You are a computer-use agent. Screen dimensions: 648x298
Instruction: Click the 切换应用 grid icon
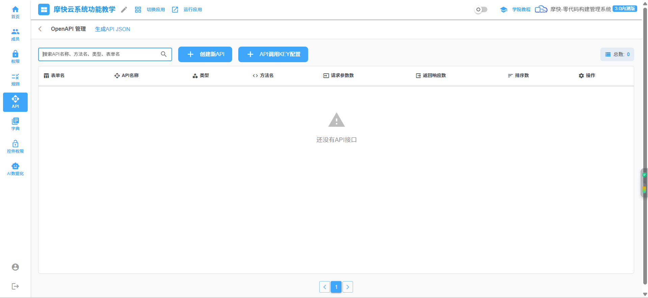coord(138,9)
